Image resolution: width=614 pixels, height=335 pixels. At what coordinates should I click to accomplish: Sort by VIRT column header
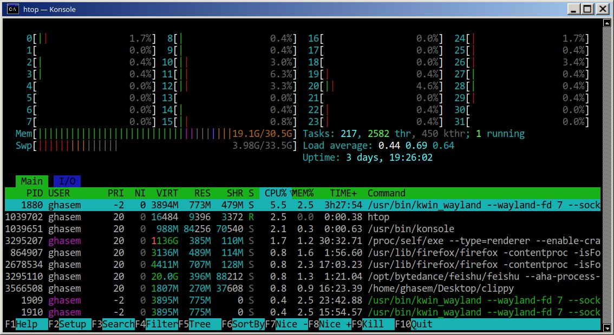167,193
